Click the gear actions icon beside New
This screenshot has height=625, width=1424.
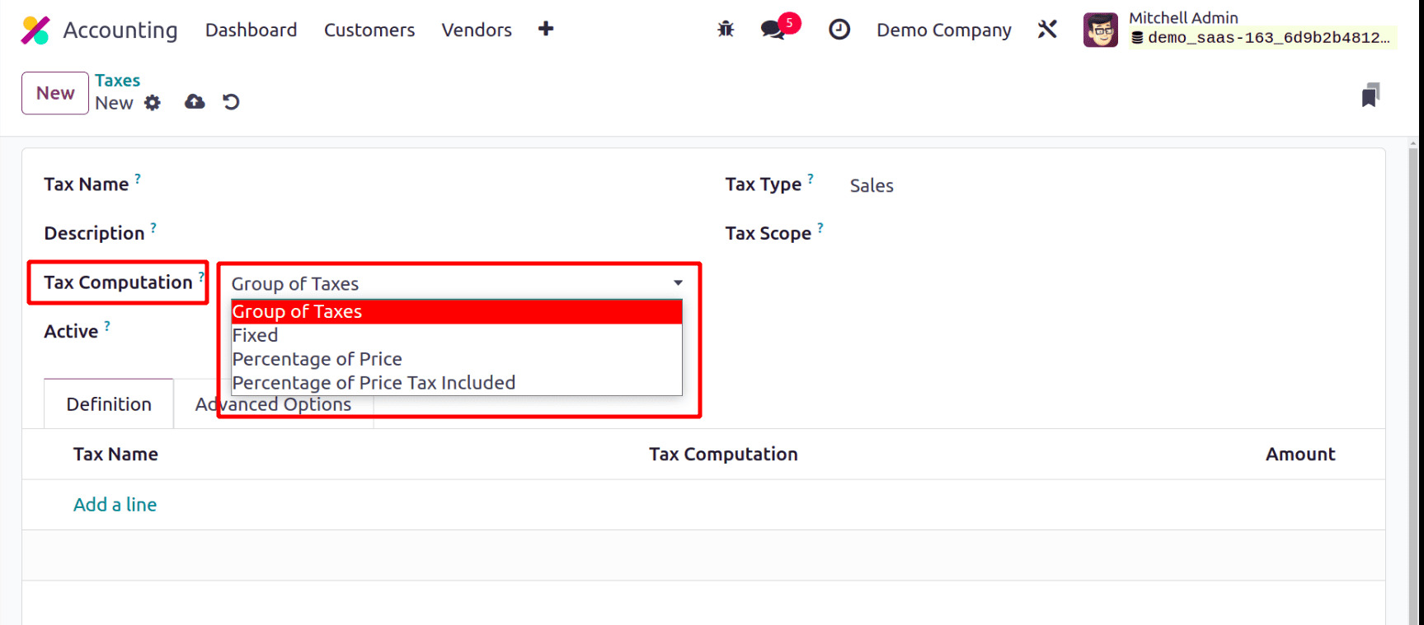(x=153, y=103)
